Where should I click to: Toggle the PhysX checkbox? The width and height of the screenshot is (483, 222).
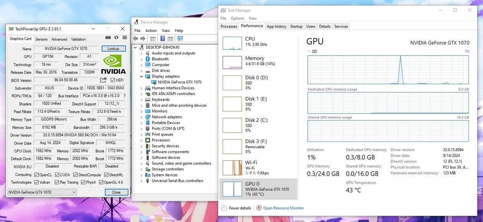point(83,183)
